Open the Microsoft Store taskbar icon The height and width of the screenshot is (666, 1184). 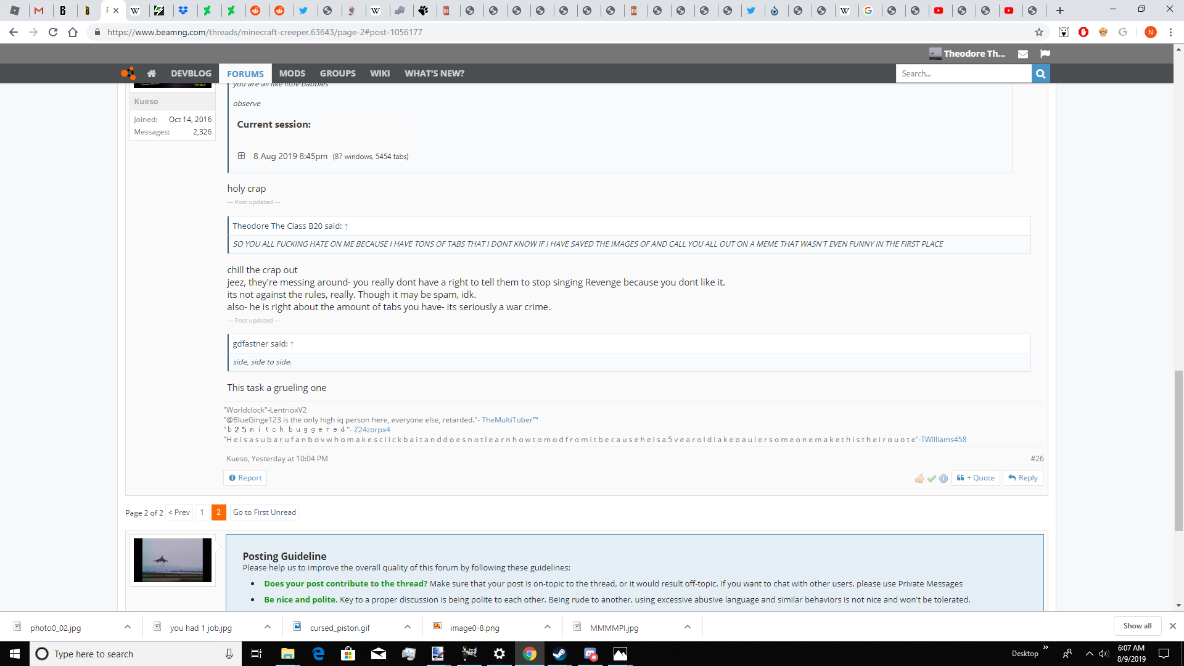pos(348,654)
